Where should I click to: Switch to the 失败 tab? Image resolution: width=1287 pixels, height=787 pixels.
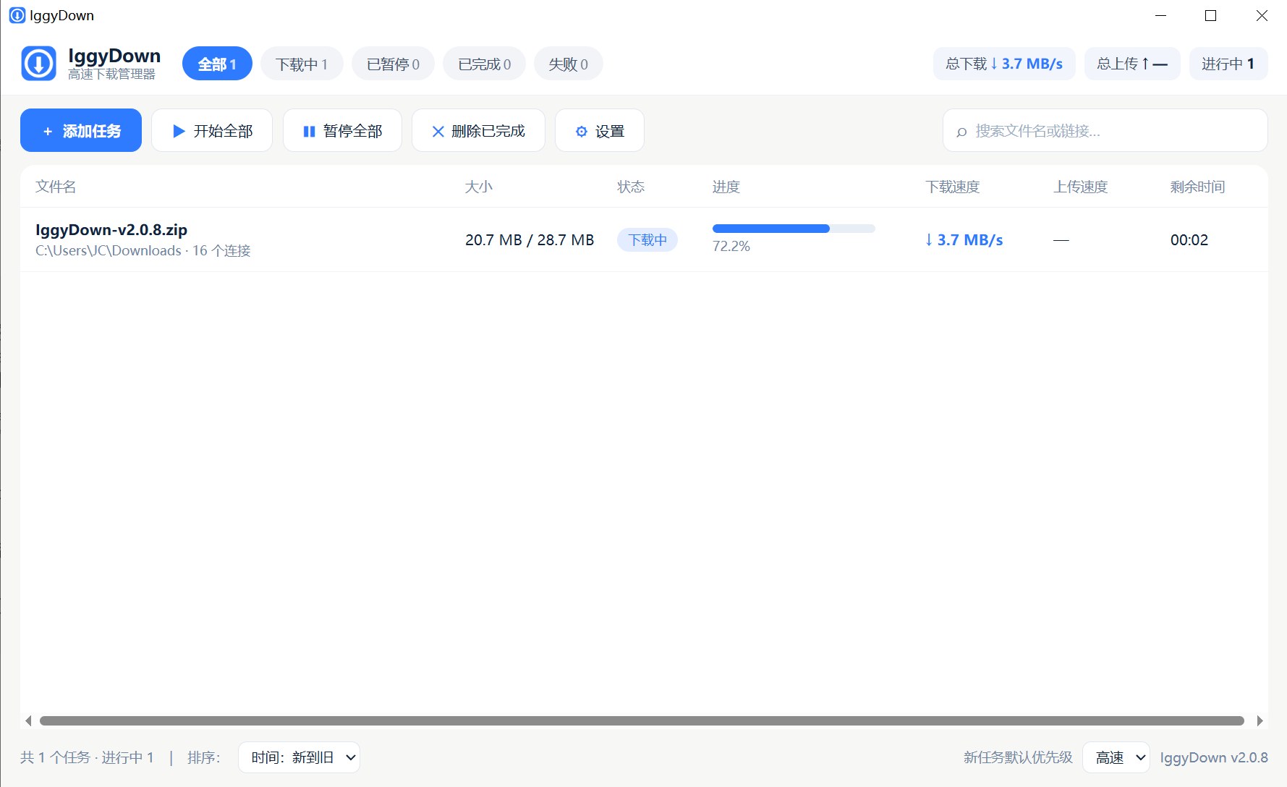pyautogui.click(x=568, y=64)
